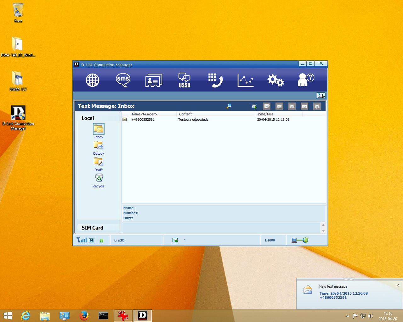Open Command Prompt from taskbar
Viewport: 403px width, 322px height.
pyautogui.click(x=103, y=316)
